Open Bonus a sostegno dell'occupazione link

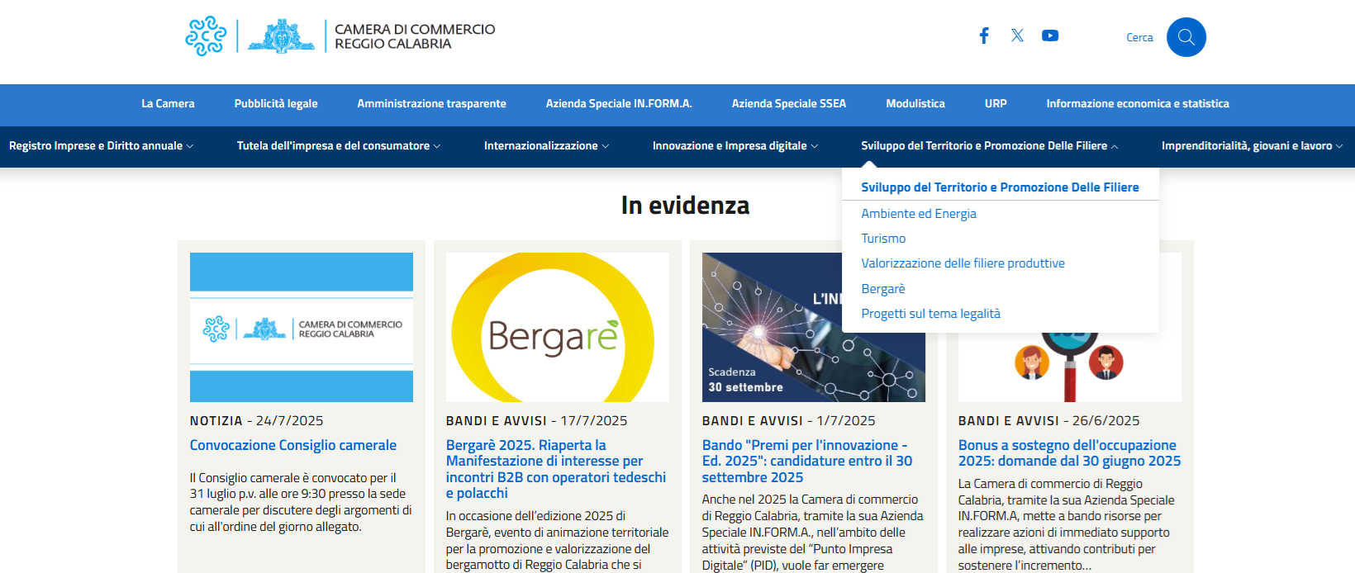(x=1069, y=453)
